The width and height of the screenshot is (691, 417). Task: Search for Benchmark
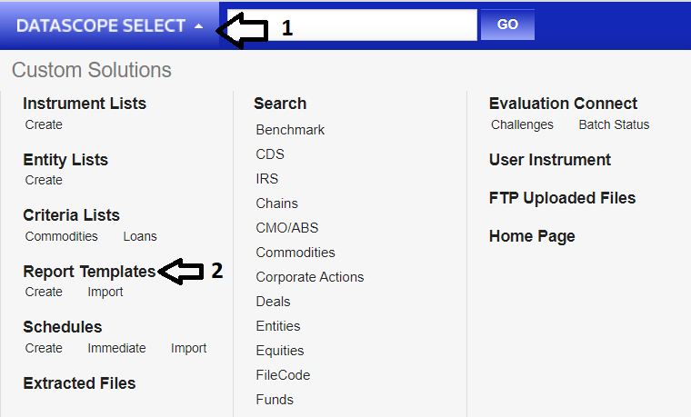click(290, 130)
